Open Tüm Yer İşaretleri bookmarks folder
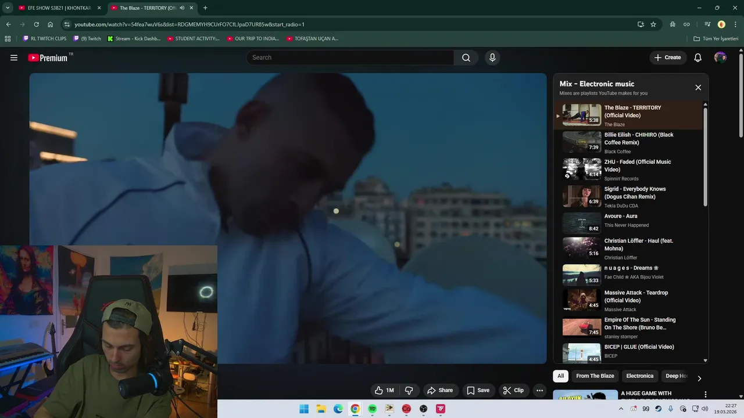This screenshot has height=418, width=744. click(716, 39)
